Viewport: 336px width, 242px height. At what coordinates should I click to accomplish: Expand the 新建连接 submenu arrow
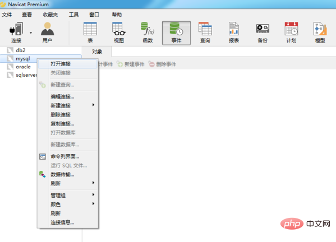pyautogui.click(x=93, y=105)
